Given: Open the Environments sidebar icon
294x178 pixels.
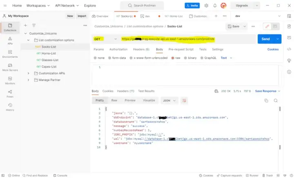Looking at the screenshot, I should 10,54.
